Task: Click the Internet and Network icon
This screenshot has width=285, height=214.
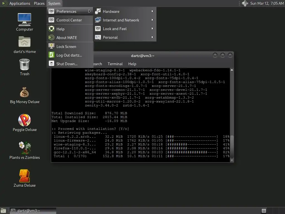Action: pos(98,20)
